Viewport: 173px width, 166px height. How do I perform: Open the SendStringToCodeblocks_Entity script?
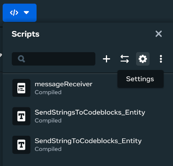coord(88,141)
